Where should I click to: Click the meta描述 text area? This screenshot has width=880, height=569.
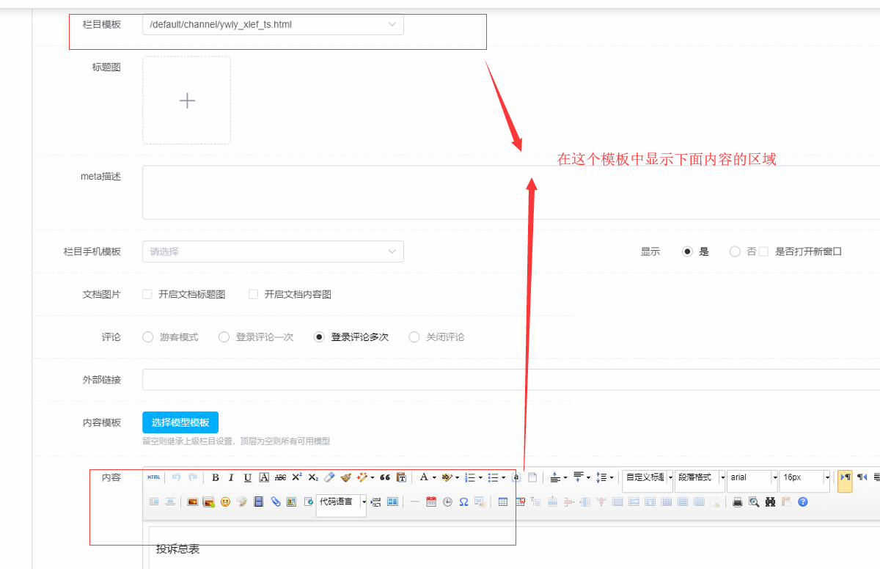pos(511,192)
